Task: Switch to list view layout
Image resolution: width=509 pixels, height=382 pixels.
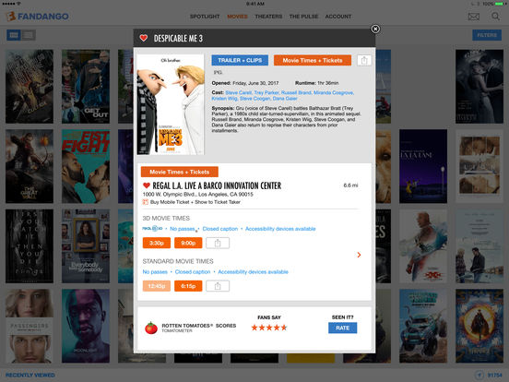Action: click(29, 35)
